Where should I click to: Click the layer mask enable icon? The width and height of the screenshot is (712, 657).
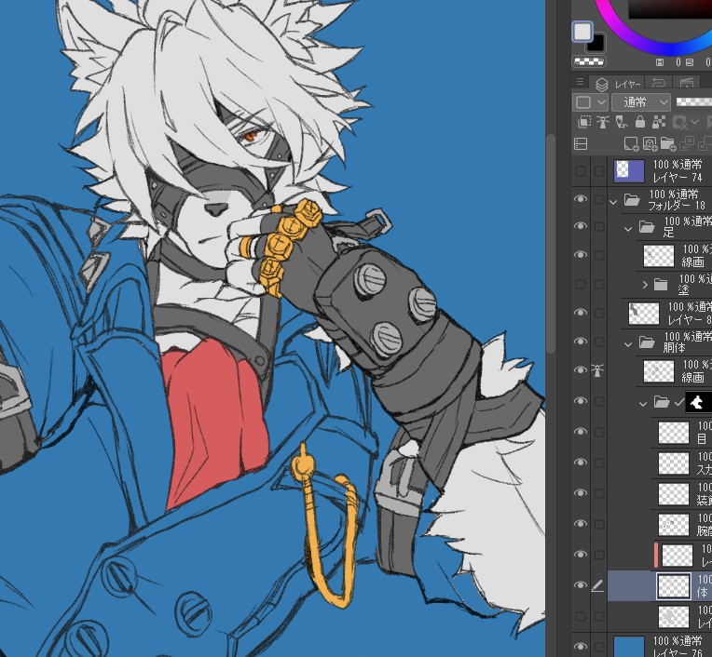(x=679, y=123)
